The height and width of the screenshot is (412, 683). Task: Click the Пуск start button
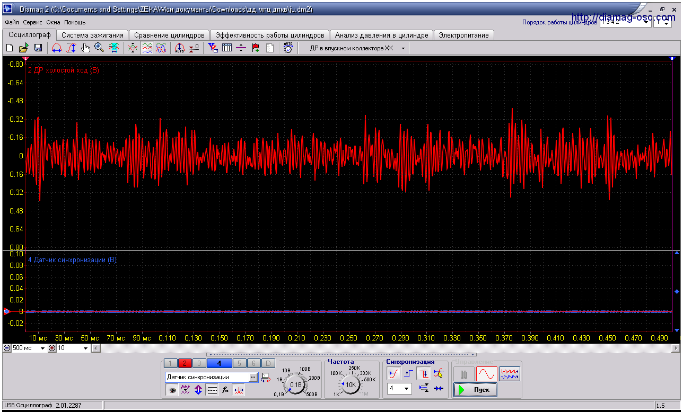click(476, 390)
